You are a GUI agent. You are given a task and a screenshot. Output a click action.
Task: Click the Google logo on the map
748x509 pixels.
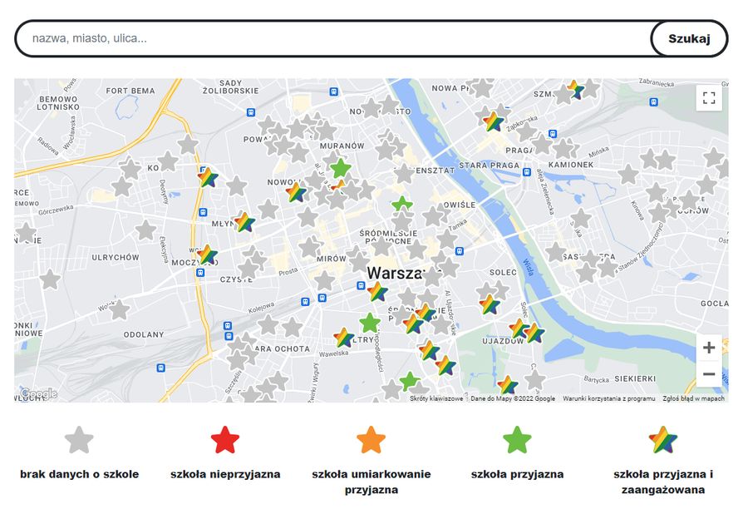[38, 394]
